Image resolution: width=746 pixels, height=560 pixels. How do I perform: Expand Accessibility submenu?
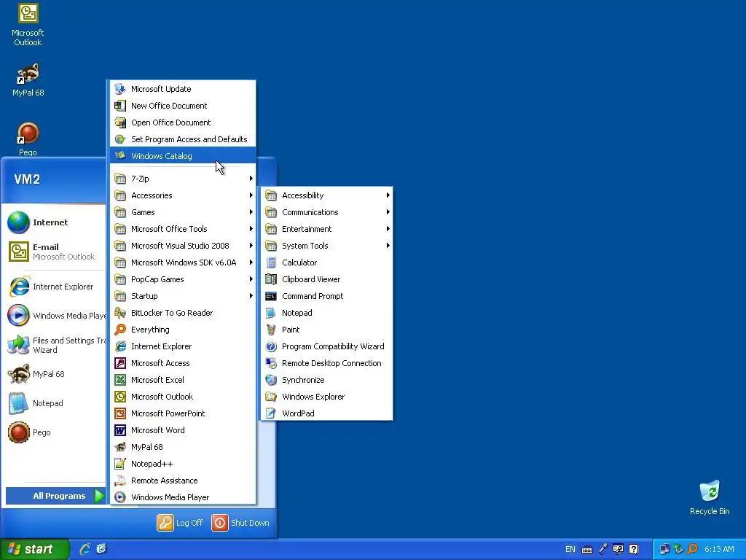326,195
